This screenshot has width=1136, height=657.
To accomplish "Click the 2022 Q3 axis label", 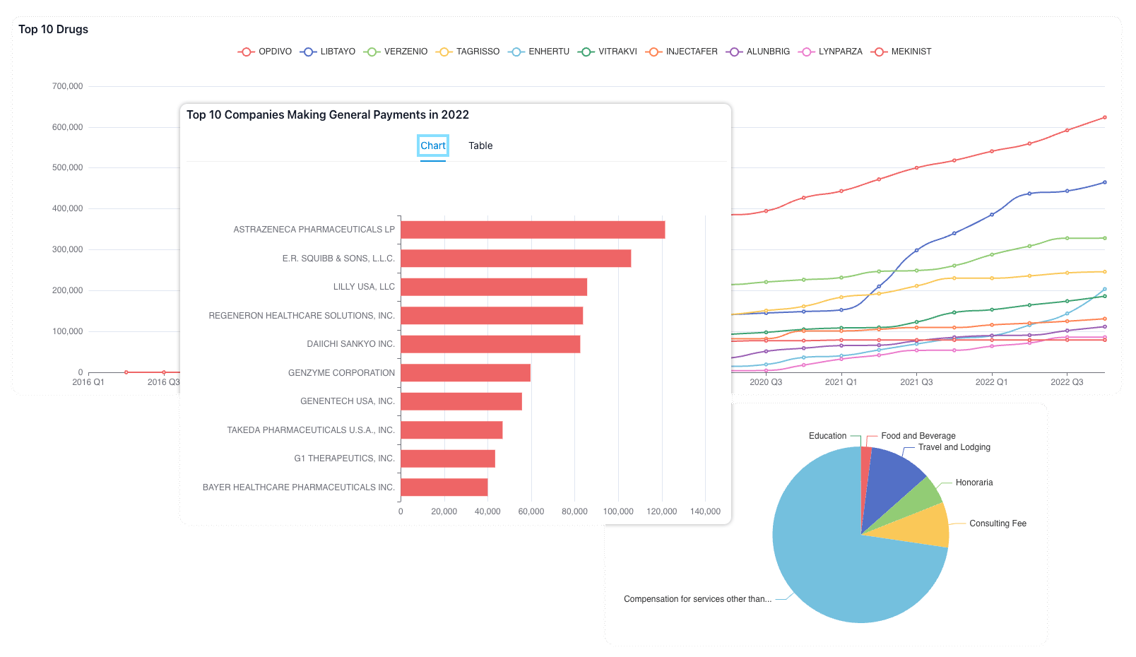I will click(1067, 382).
